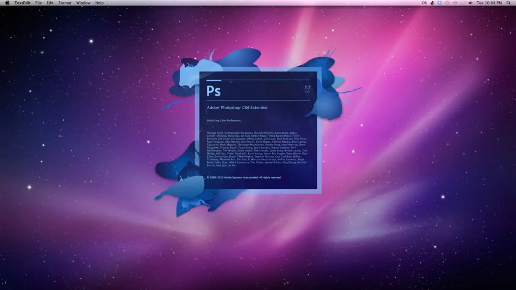Click the Time Machine clock icon
The height and width of the screenshot is (290, 516).
[x=447, y=3]
